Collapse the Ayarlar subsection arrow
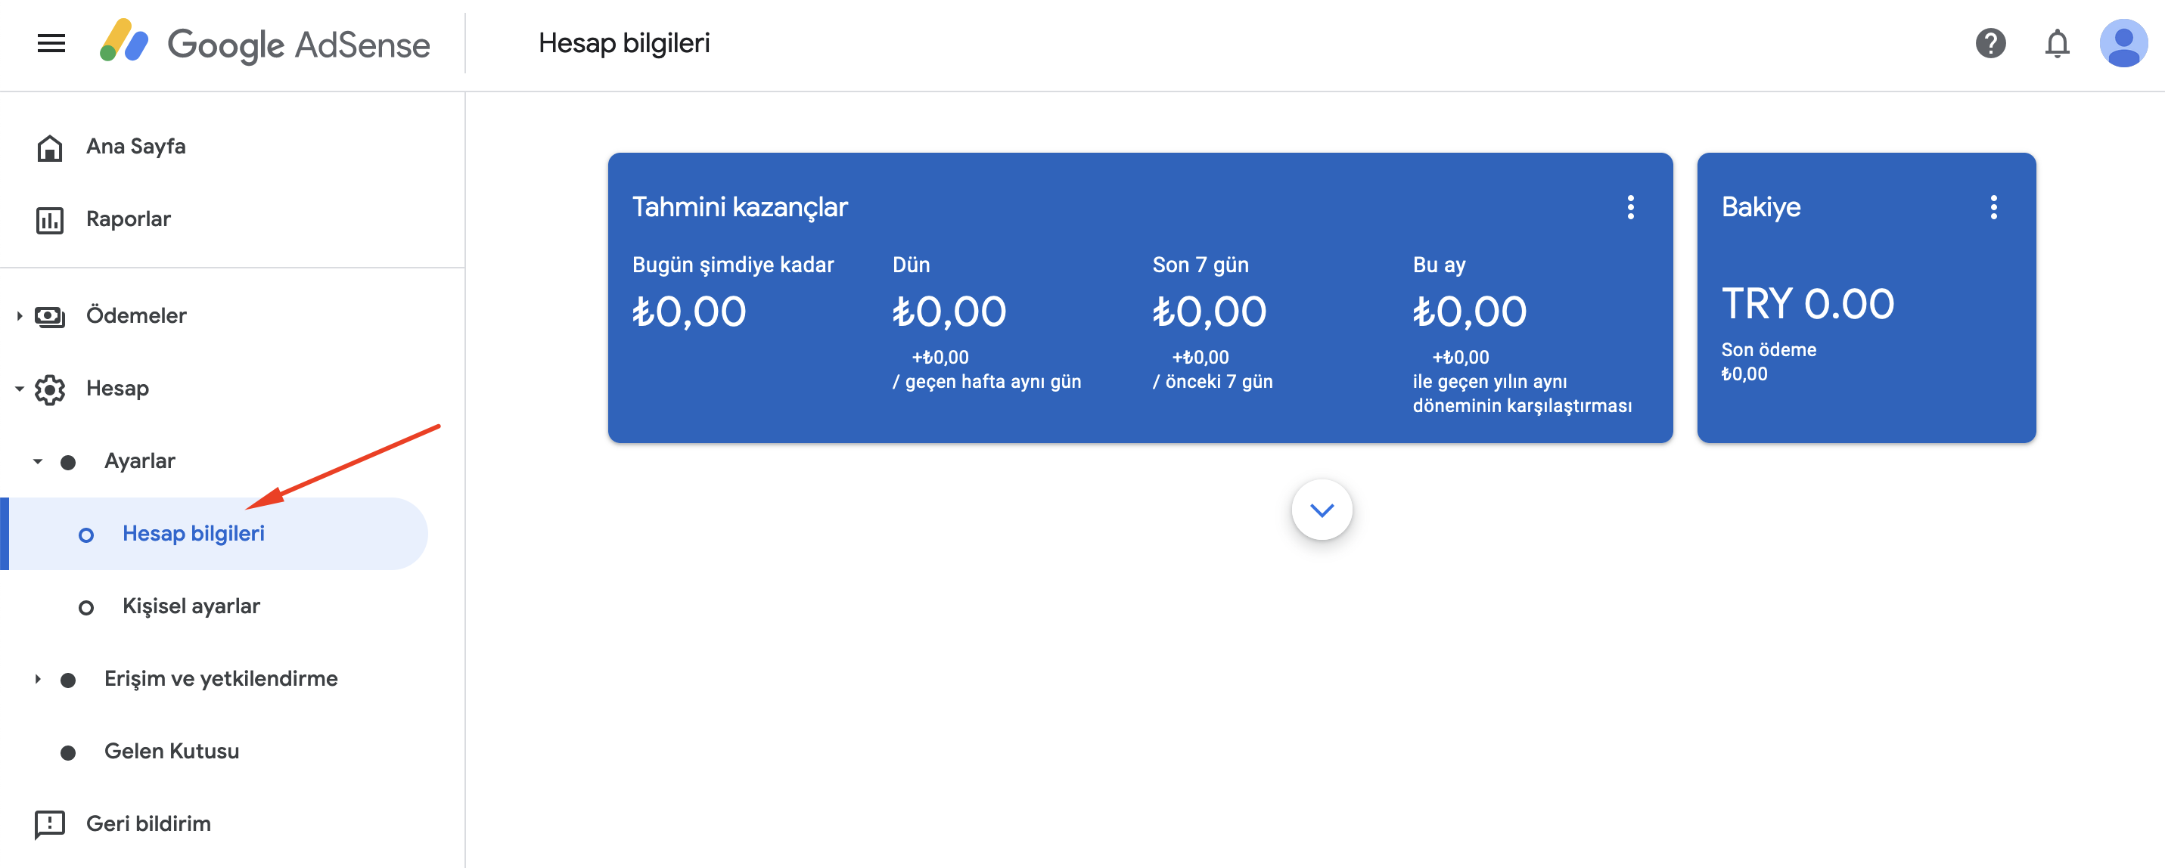Viewport: 2165px width, 868px height. tap(37, 461)
